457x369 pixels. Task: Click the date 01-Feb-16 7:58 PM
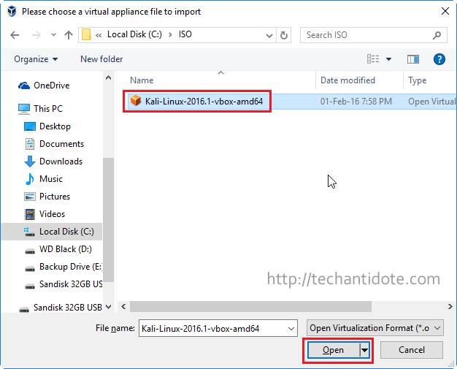[x=356, y=102]
